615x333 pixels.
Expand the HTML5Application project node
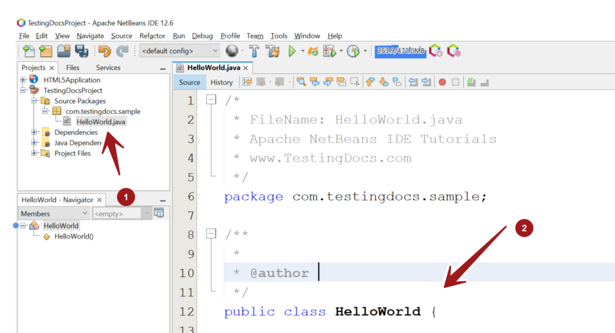pyautogui.click(x=23, y=80)
